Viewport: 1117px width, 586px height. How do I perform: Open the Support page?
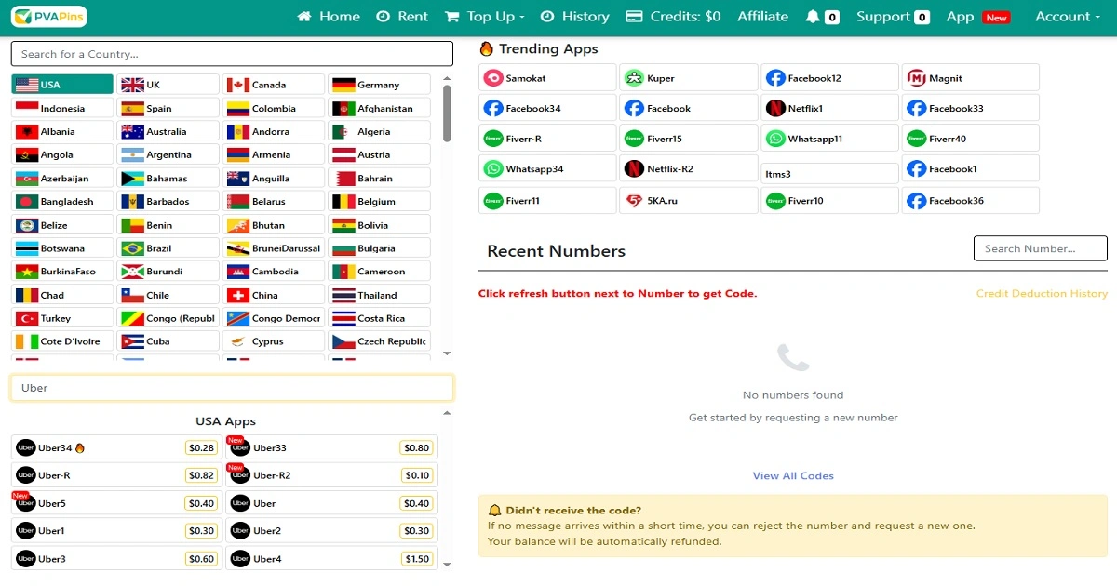coord(893,17)
